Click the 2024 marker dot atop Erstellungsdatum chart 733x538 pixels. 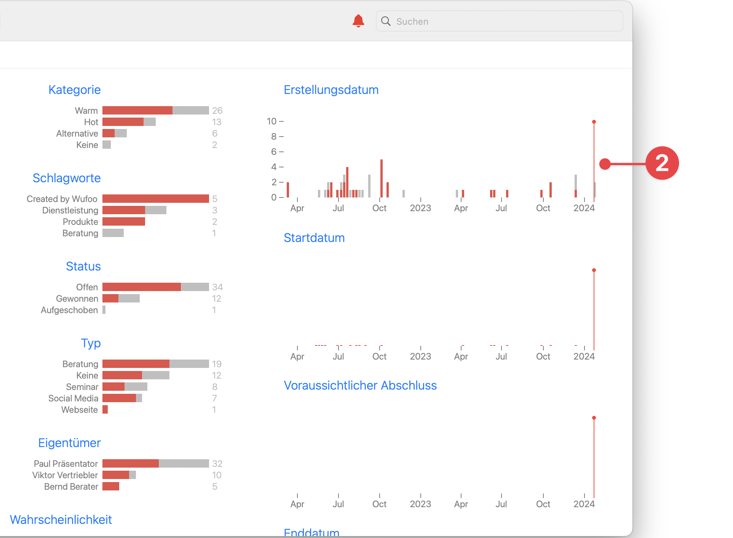click(594, 122)
